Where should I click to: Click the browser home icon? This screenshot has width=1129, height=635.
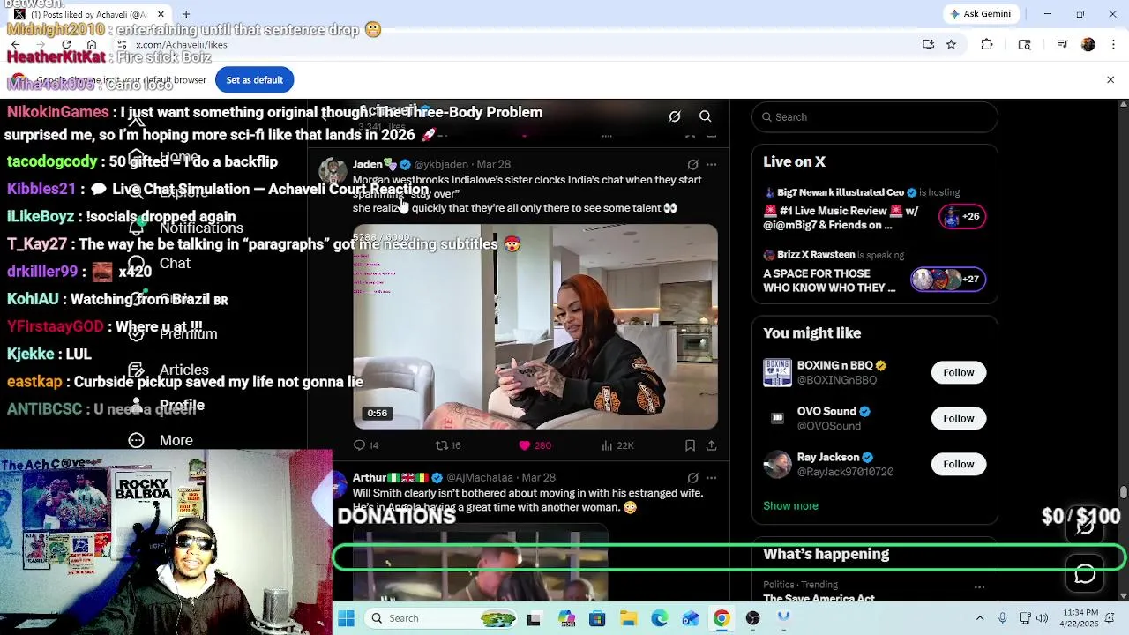pyautogui.click(x=92, y=44)
